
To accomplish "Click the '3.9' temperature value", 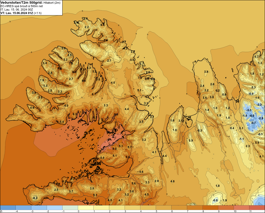I will 132,60.
